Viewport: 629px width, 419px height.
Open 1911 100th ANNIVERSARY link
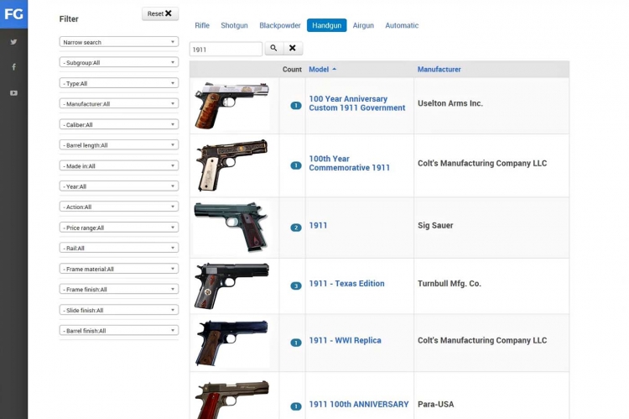pos(359,404)
